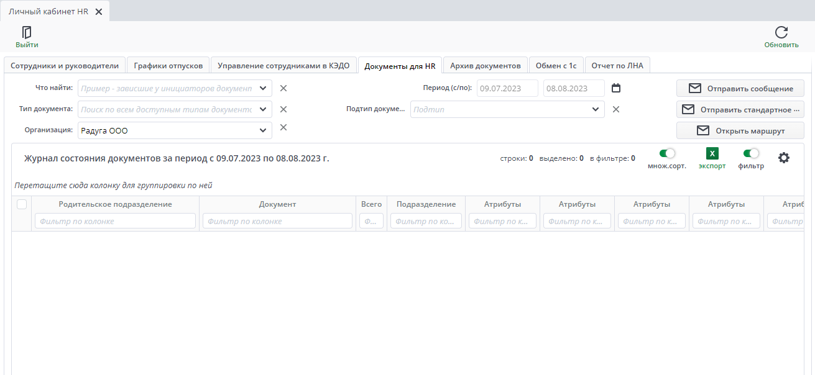815x375 pixels.
Task: Toggle the фильтр switch
Action: click(x=751, y=153)
